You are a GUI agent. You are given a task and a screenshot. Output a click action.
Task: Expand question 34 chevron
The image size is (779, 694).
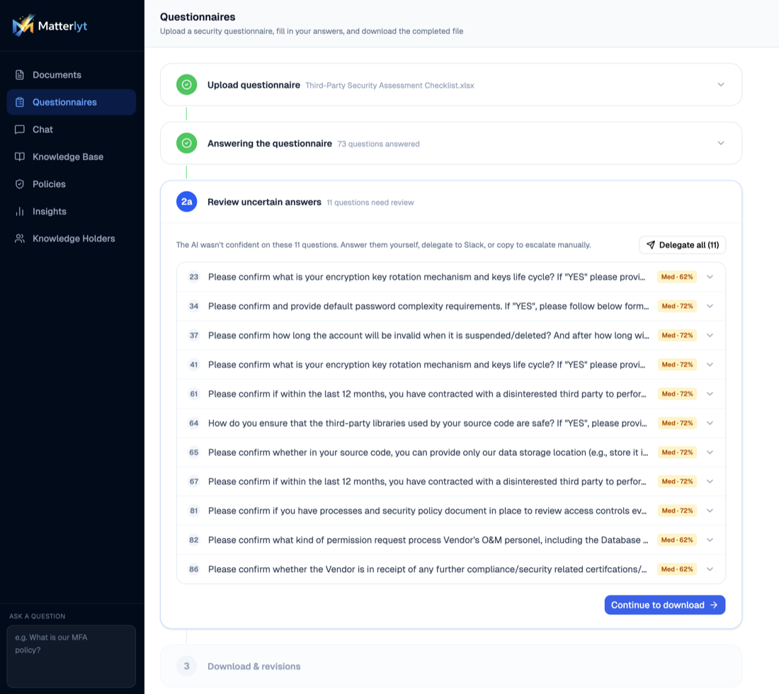click(710, 307)
